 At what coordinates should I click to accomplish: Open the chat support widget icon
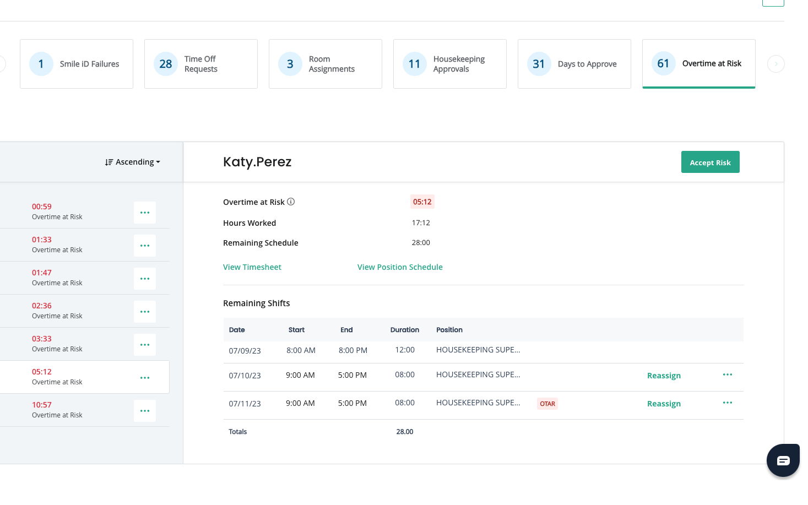click(783, 460)
